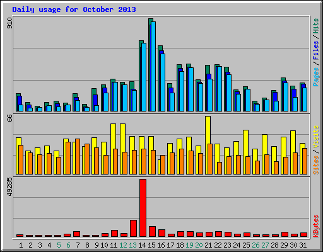The width and height of the screenshot is (323, 252).
Task: Click the light-blue Pages bar for day 19
Action: [x=191, y=89]
